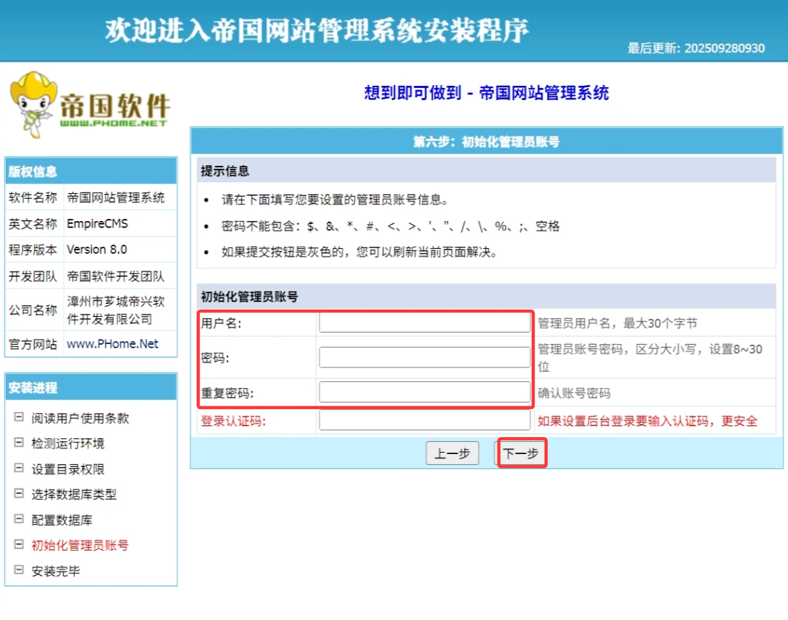Go back with the 上一步 button
This screenshot has height=620, width=788.
[x=452, y=453]
